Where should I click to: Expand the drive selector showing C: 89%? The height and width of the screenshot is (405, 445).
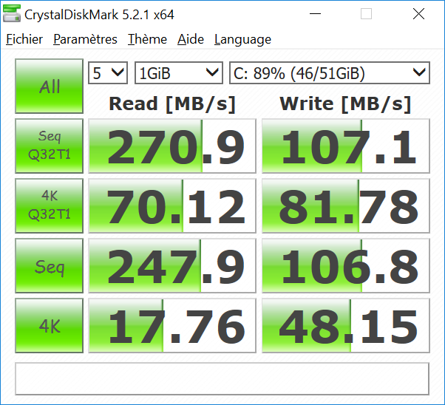(x=330, y=73)
